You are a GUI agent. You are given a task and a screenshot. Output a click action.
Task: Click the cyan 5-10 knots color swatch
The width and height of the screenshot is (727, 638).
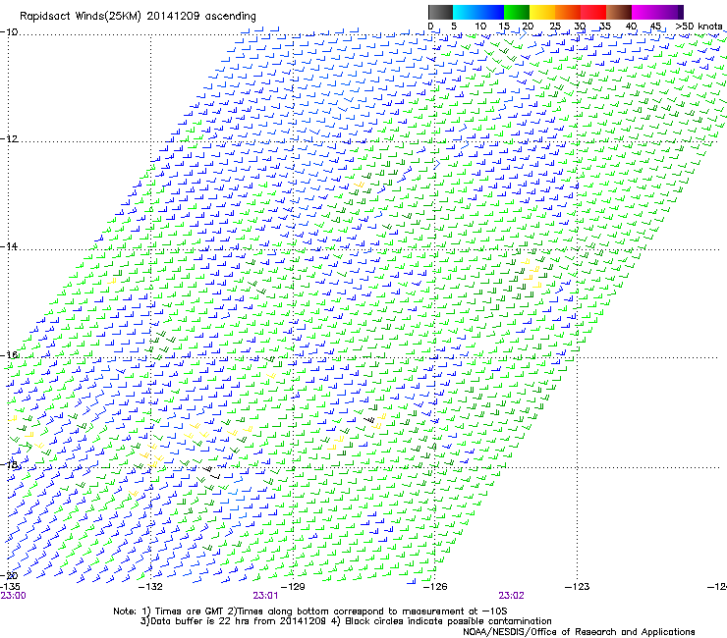466,12
